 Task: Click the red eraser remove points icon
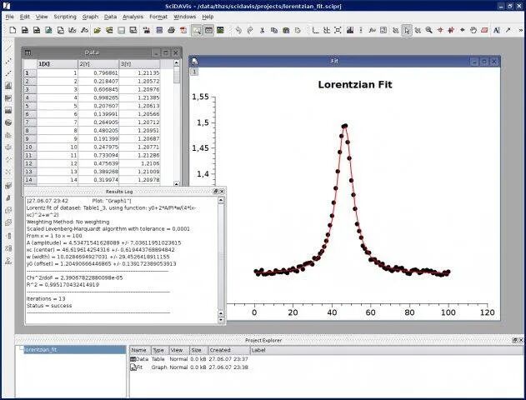tap(484, 30)
